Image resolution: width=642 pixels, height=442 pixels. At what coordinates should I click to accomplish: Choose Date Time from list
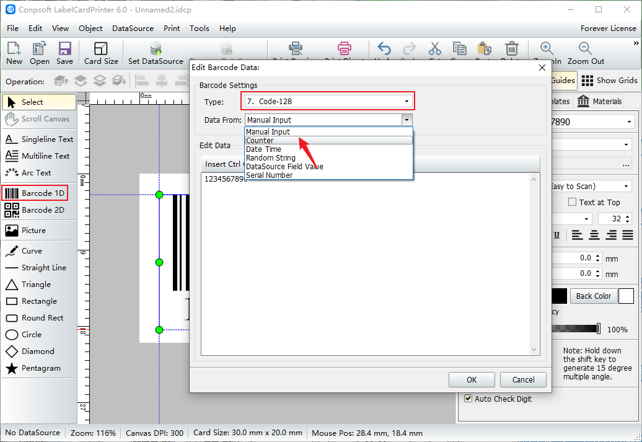(328, 149)
